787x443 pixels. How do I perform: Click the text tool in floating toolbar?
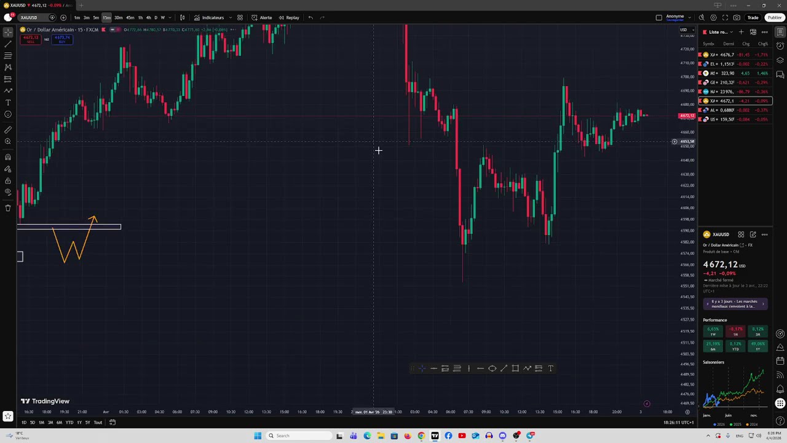tap(550, 369)
